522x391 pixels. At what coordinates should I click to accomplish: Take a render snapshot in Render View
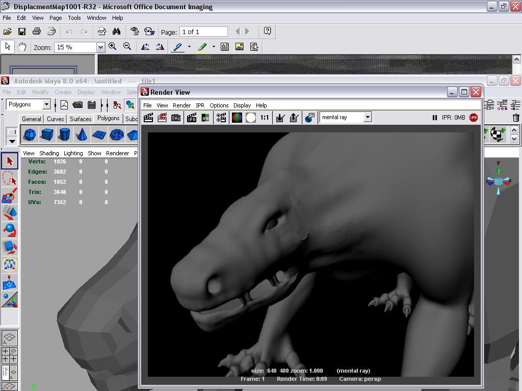pyautogui.click(x=176, y=118)
